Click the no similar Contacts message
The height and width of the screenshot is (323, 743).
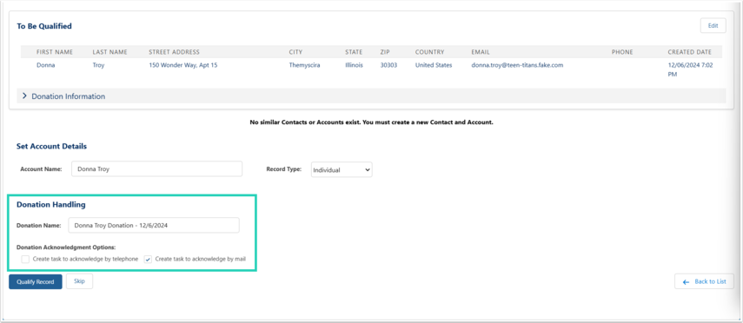(x=372, y=122)
